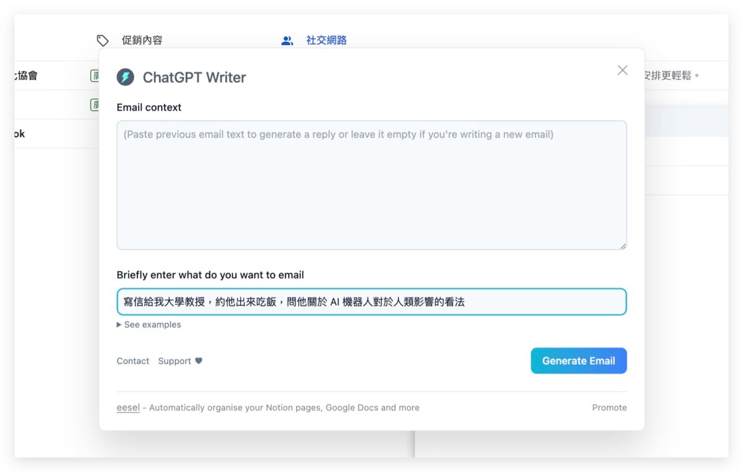Open the Contact link
Image resolution: width=743 pixels, height=472 pixels.
tap(133, 361)
